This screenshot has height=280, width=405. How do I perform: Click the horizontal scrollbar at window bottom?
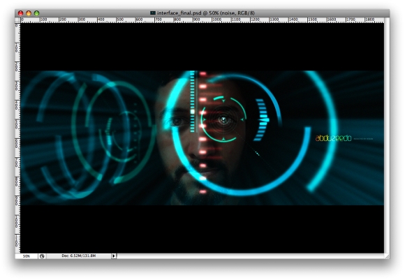[251, 256]
